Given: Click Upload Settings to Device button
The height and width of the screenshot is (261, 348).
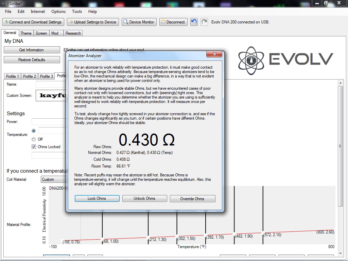Looking at the screenshot, I should (93, 22).
